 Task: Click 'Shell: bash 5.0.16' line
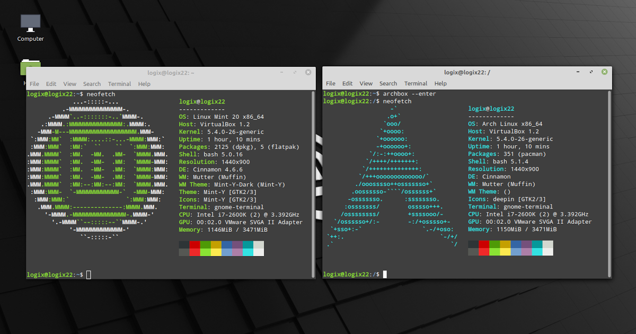coord(211,154)
